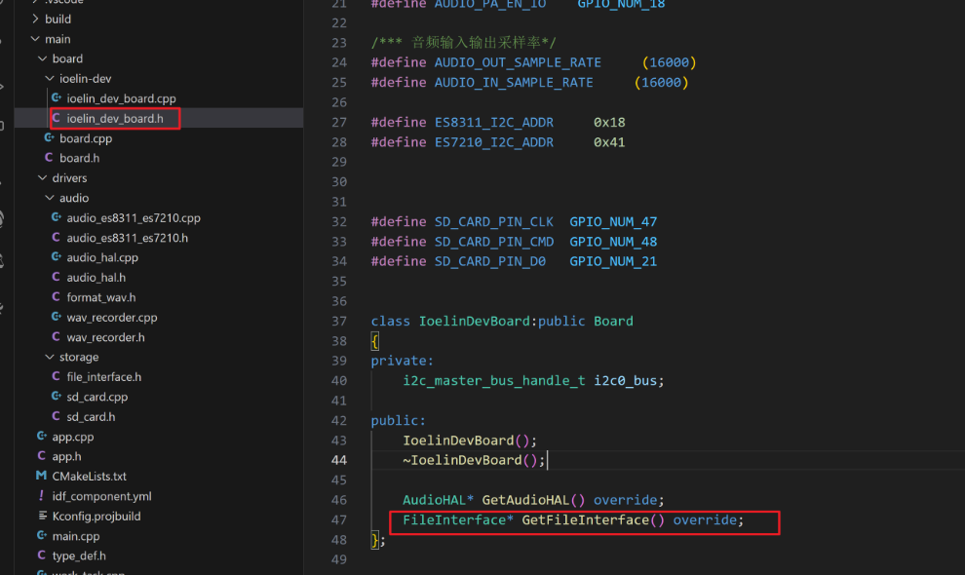The image size is (965, 575).
Task: Click the GPIO_NUM_21 value
Action: point(613,261)
